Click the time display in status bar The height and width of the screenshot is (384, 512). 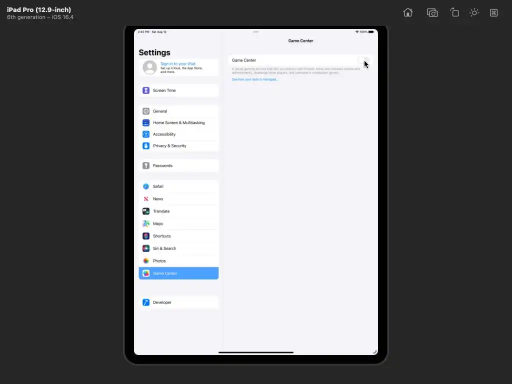143,32
